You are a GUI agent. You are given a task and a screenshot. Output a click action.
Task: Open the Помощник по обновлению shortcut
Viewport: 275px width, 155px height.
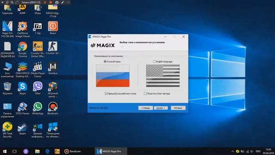(53, 130)
